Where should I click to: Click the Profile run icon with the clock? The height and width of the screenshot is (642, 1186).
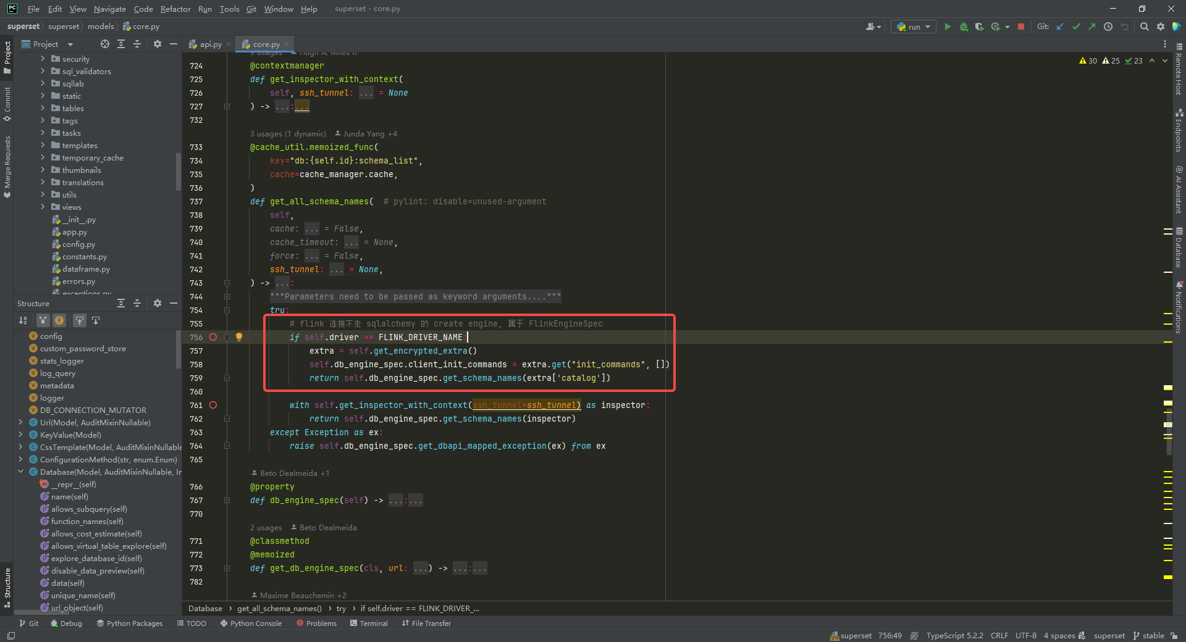point(995,27)
